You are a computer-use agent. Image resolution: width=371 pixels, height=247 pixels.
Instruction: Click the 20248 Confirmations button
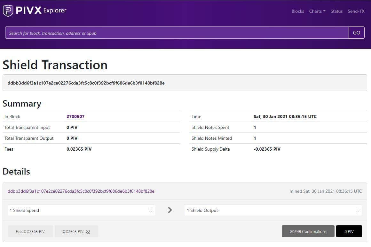(308, 231)
